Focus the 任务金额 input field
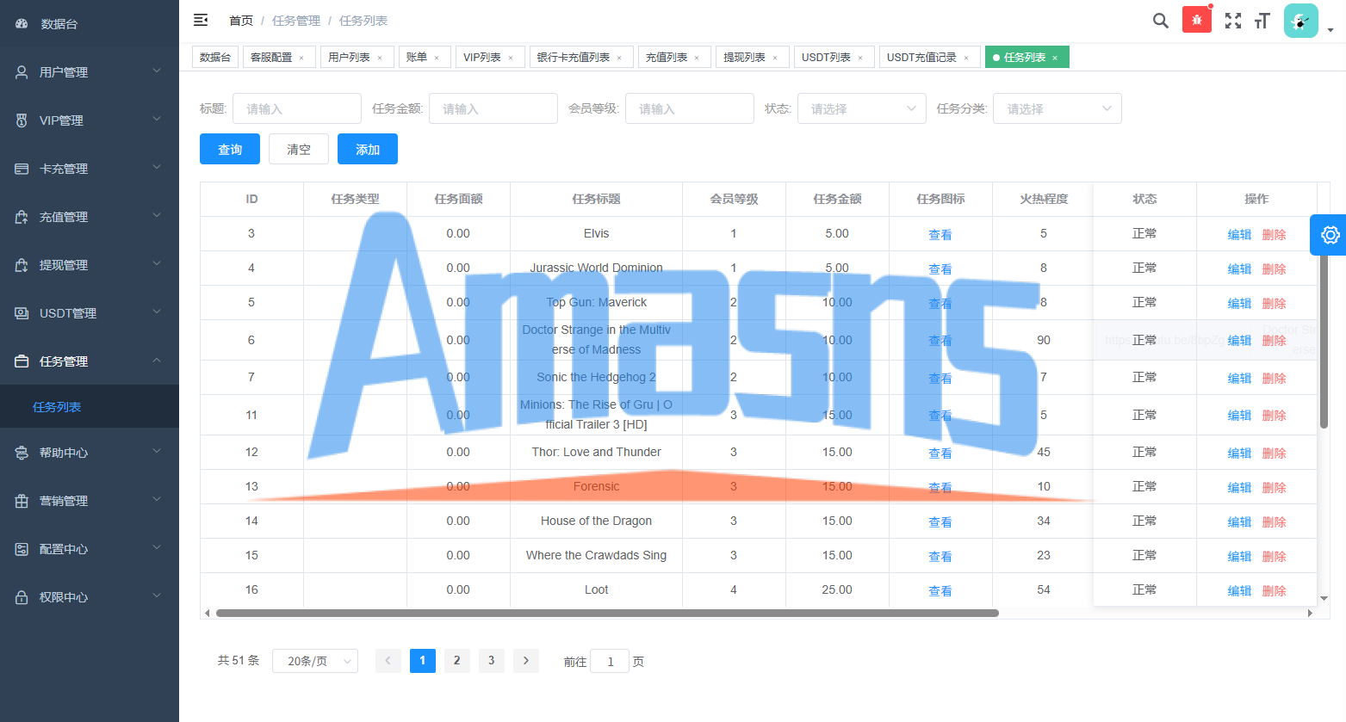This screenshot has height=722, width=1346. (x=493, y=108)
